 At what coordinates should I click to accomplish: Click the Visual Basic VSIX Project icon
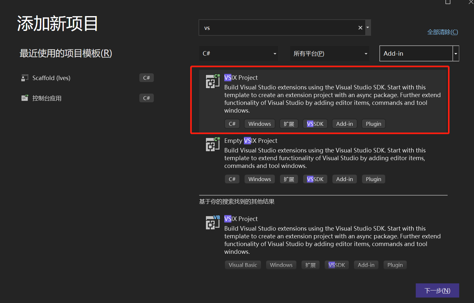click(x=213, y=222)
